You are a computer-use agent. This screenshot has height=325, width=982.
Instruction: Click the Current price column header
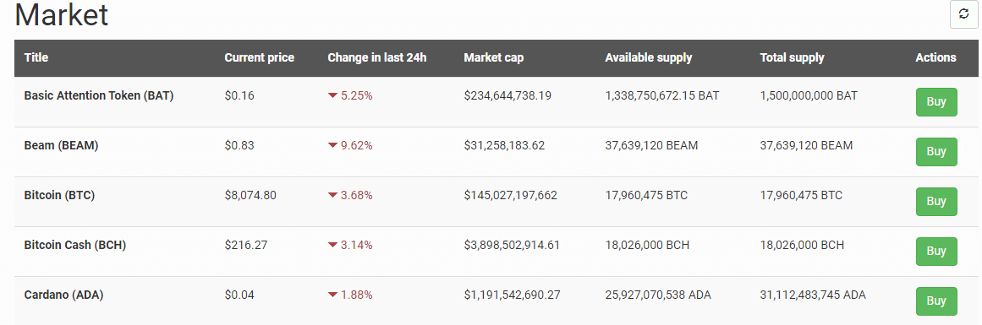pos(260,57)
